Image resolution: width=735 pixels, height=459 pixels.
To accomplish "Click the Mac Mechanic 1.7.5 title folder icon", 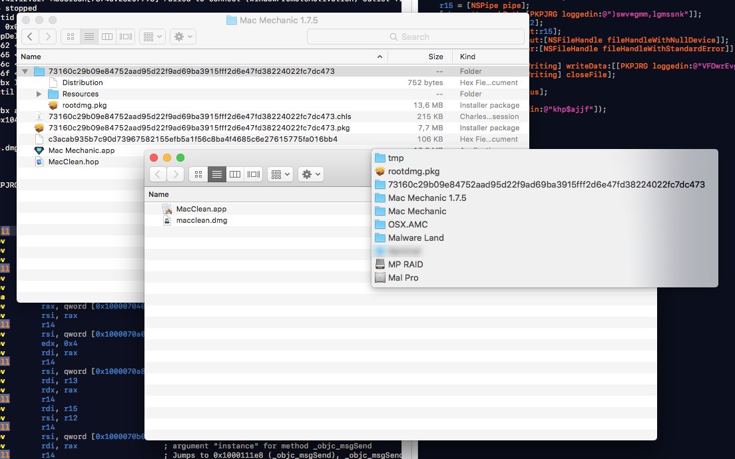I will (x=232, y=20).
